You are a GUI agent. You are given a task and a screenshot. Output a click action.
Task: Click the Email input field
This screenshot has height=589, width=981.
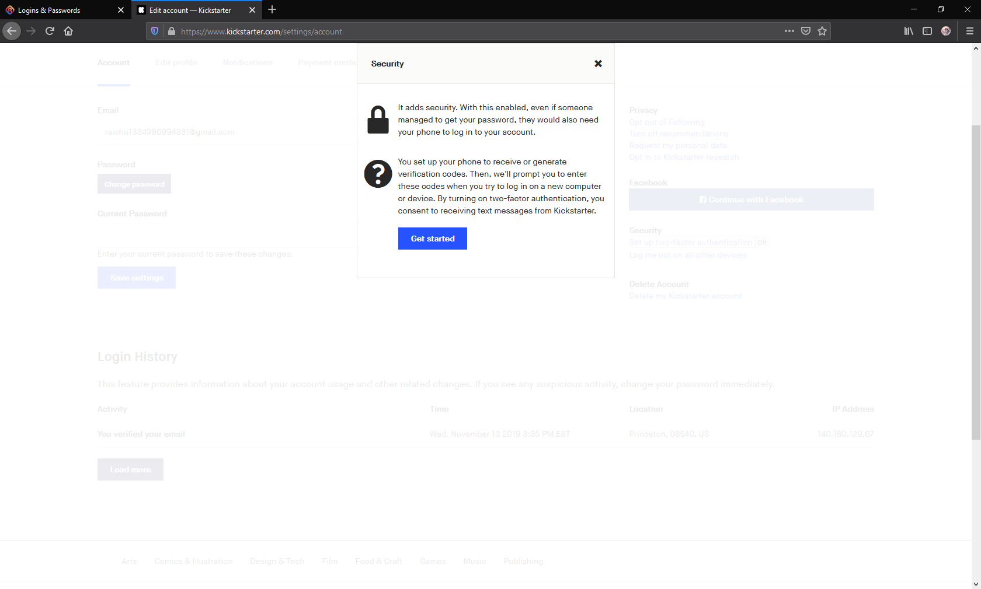click(227, 132)
